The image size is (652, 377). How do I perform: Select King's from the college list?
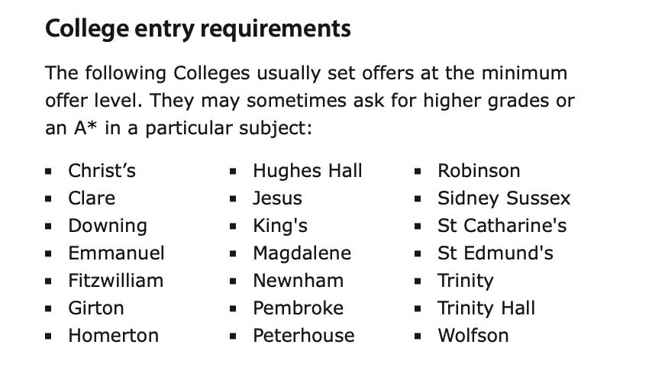[280, 226]
